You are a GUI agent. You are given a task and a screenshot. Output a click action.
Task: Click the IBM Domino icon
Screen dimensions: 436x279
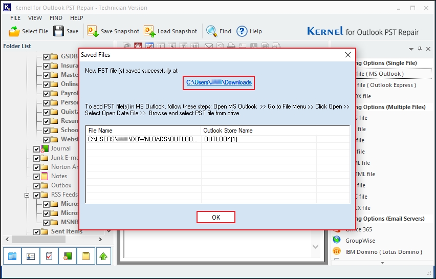click(x=337, y=251)
